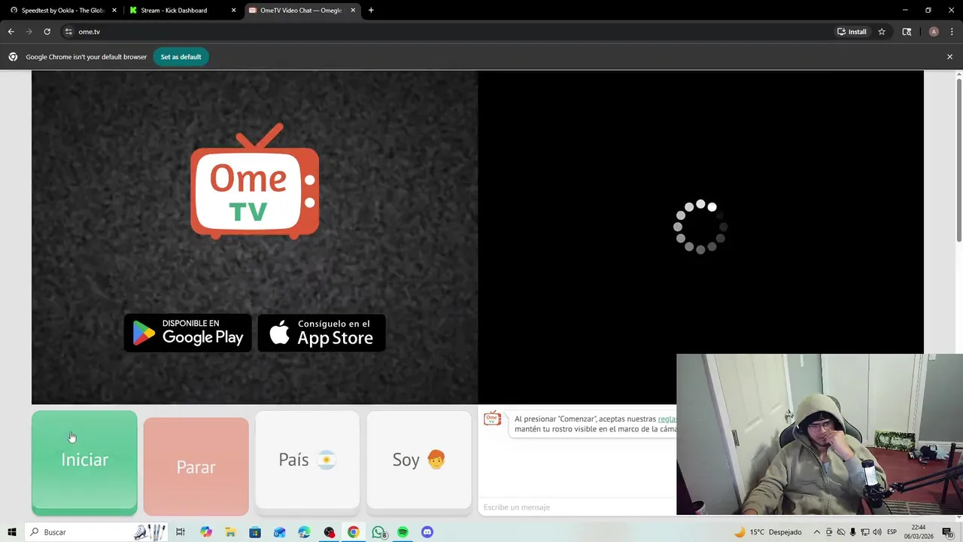
Task: Change the ESP input language
Action: point(892,532)
